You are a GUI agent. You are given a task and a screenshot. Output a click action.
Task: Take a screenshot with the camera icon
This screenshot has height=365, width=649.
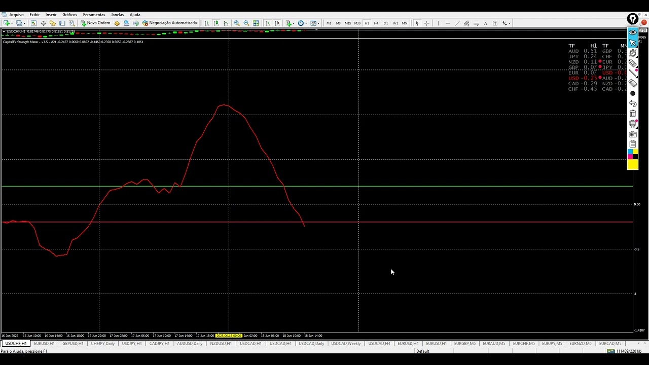[633, 134]
